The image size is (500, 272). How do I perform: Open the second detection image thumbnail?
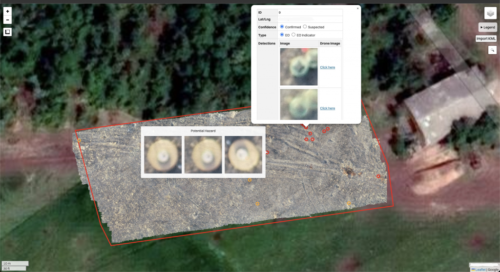[x=299, y=104]
